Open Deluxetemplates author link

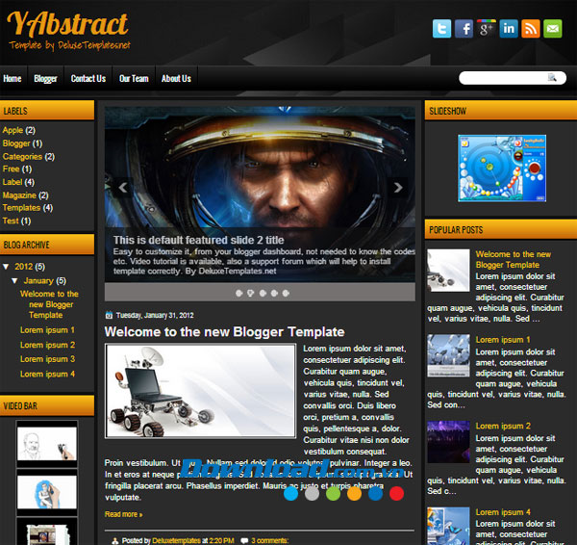(x=176, y=540)
